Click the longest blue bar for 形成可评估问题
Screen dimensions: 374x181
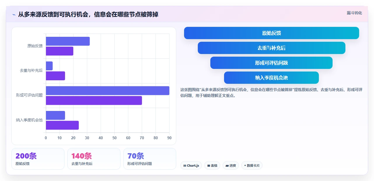tap(108, 90)
